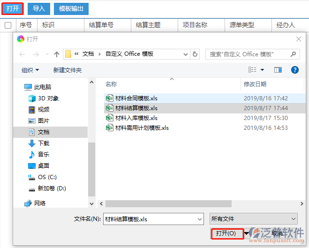Click 新建文件夹 to create a folder
Image resolution: width=309 pixels, height=248 pixels.
click(68, 70)
